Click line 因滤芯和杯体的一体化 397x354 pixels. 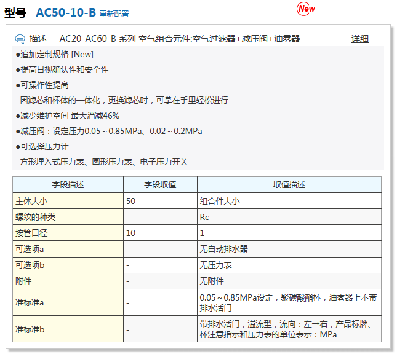point(124,100)
